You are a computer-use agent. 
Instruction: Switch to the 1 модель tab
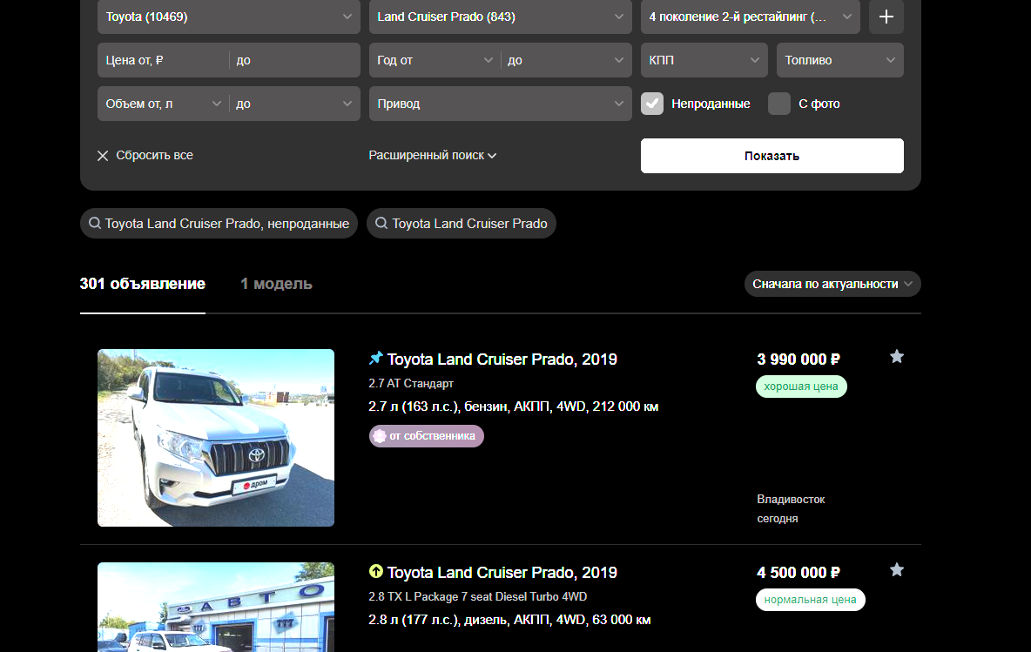[276, 284]
